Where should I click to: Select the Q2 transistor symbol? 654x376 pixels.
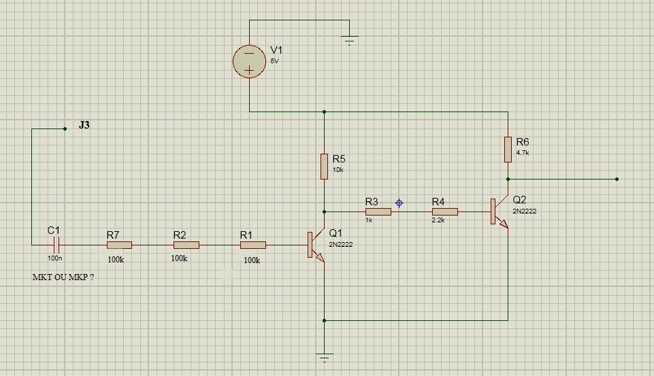(x=500, y=211)
